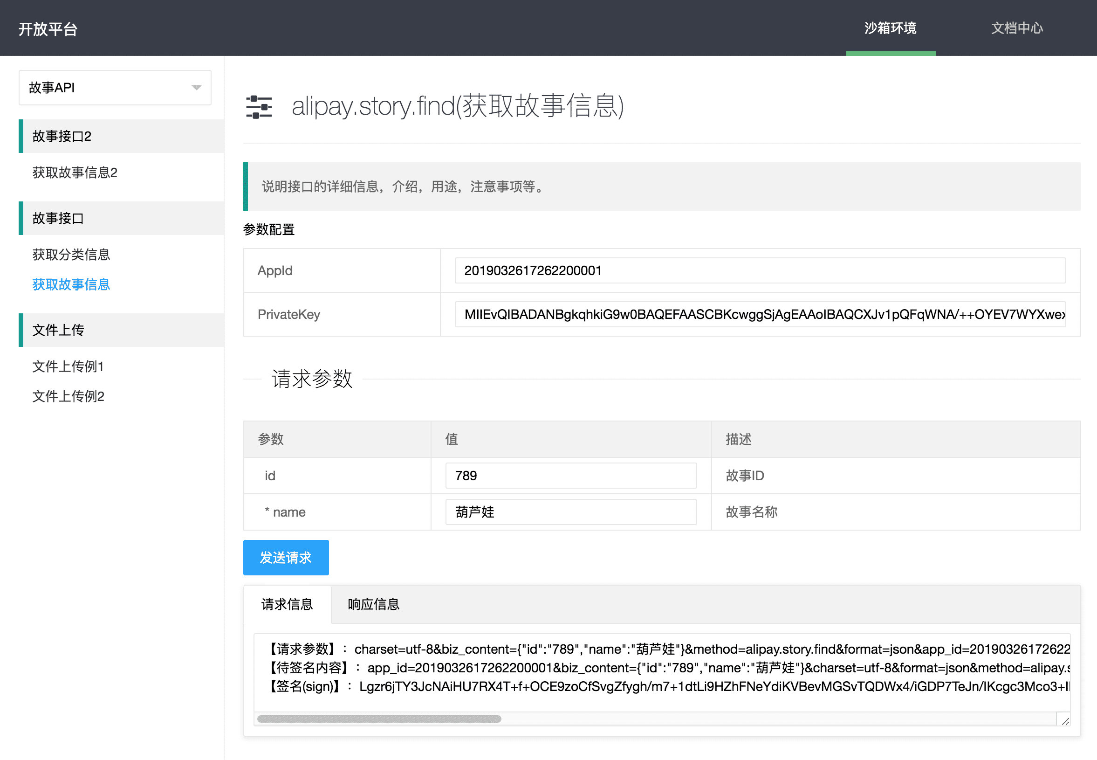Click the horizontal scrollbar in request output
This screenshot has height=760, width=1097.
point(379,719)
